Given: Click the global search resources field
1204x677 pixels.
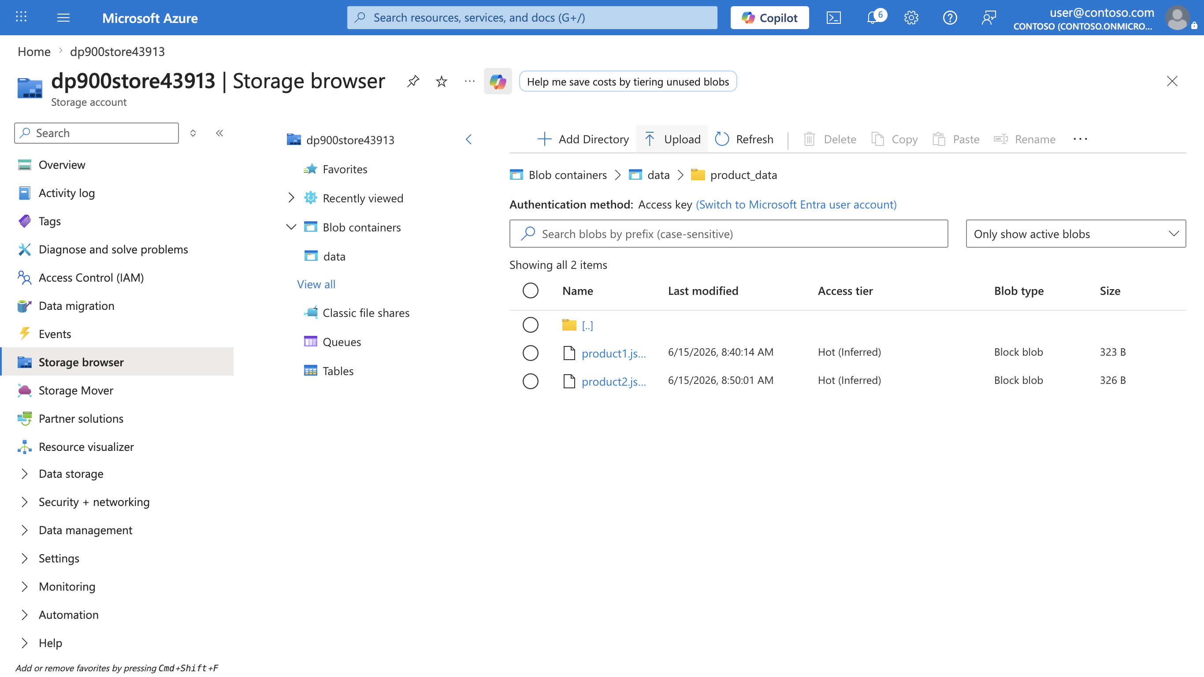Looking at the screenshot, I should (x=532, y=18).
